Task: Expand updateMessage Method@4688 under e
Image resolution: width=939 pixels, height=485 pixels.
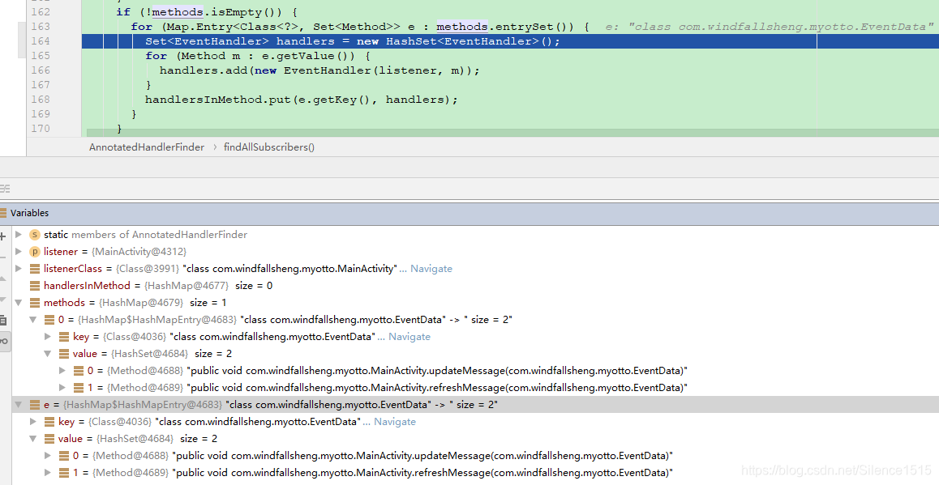Action: (48, 456)
